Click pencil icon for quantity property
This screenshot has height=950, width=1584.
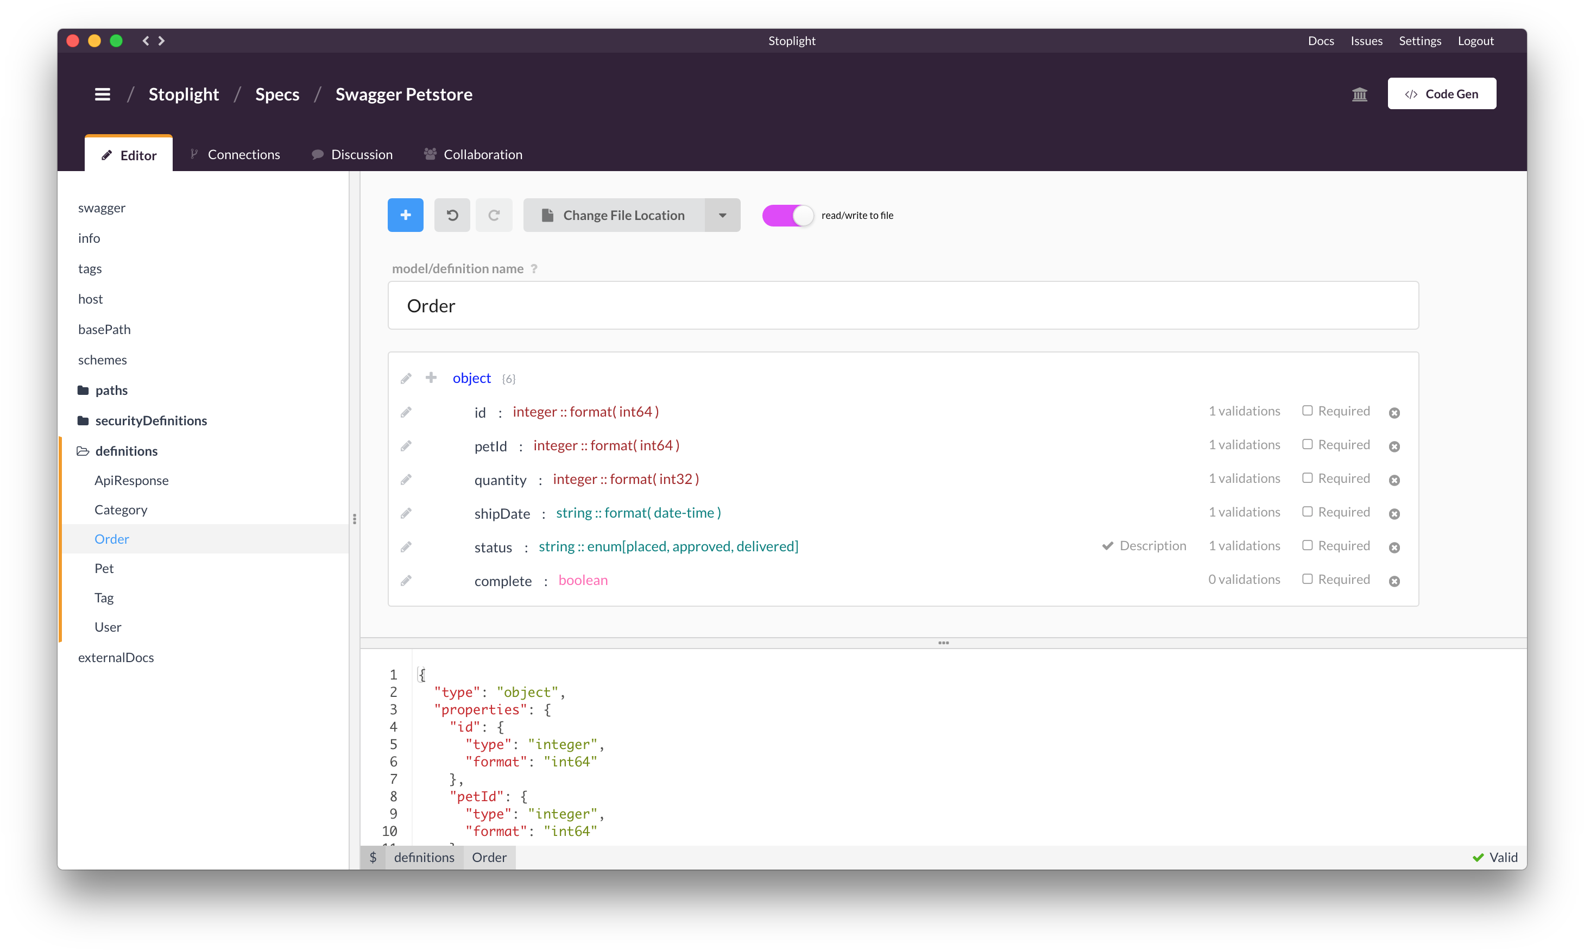[406, 480]
